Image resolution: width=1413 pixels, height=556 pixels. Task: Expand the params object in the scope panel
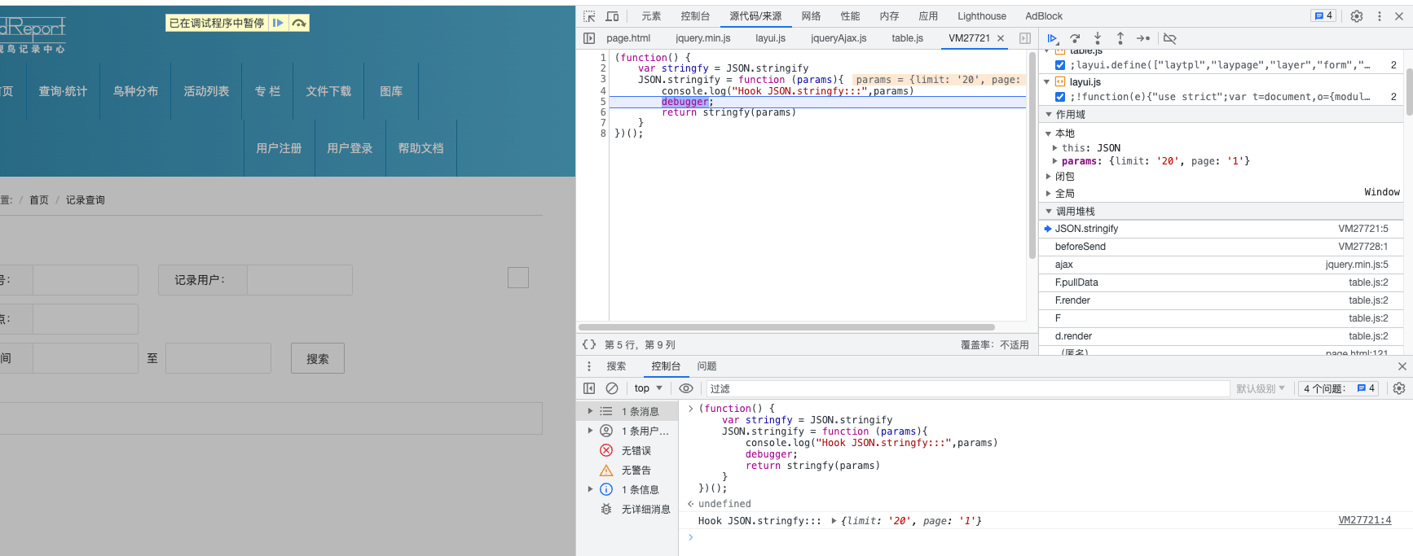pyautogui.click(x=1055, y=161)
